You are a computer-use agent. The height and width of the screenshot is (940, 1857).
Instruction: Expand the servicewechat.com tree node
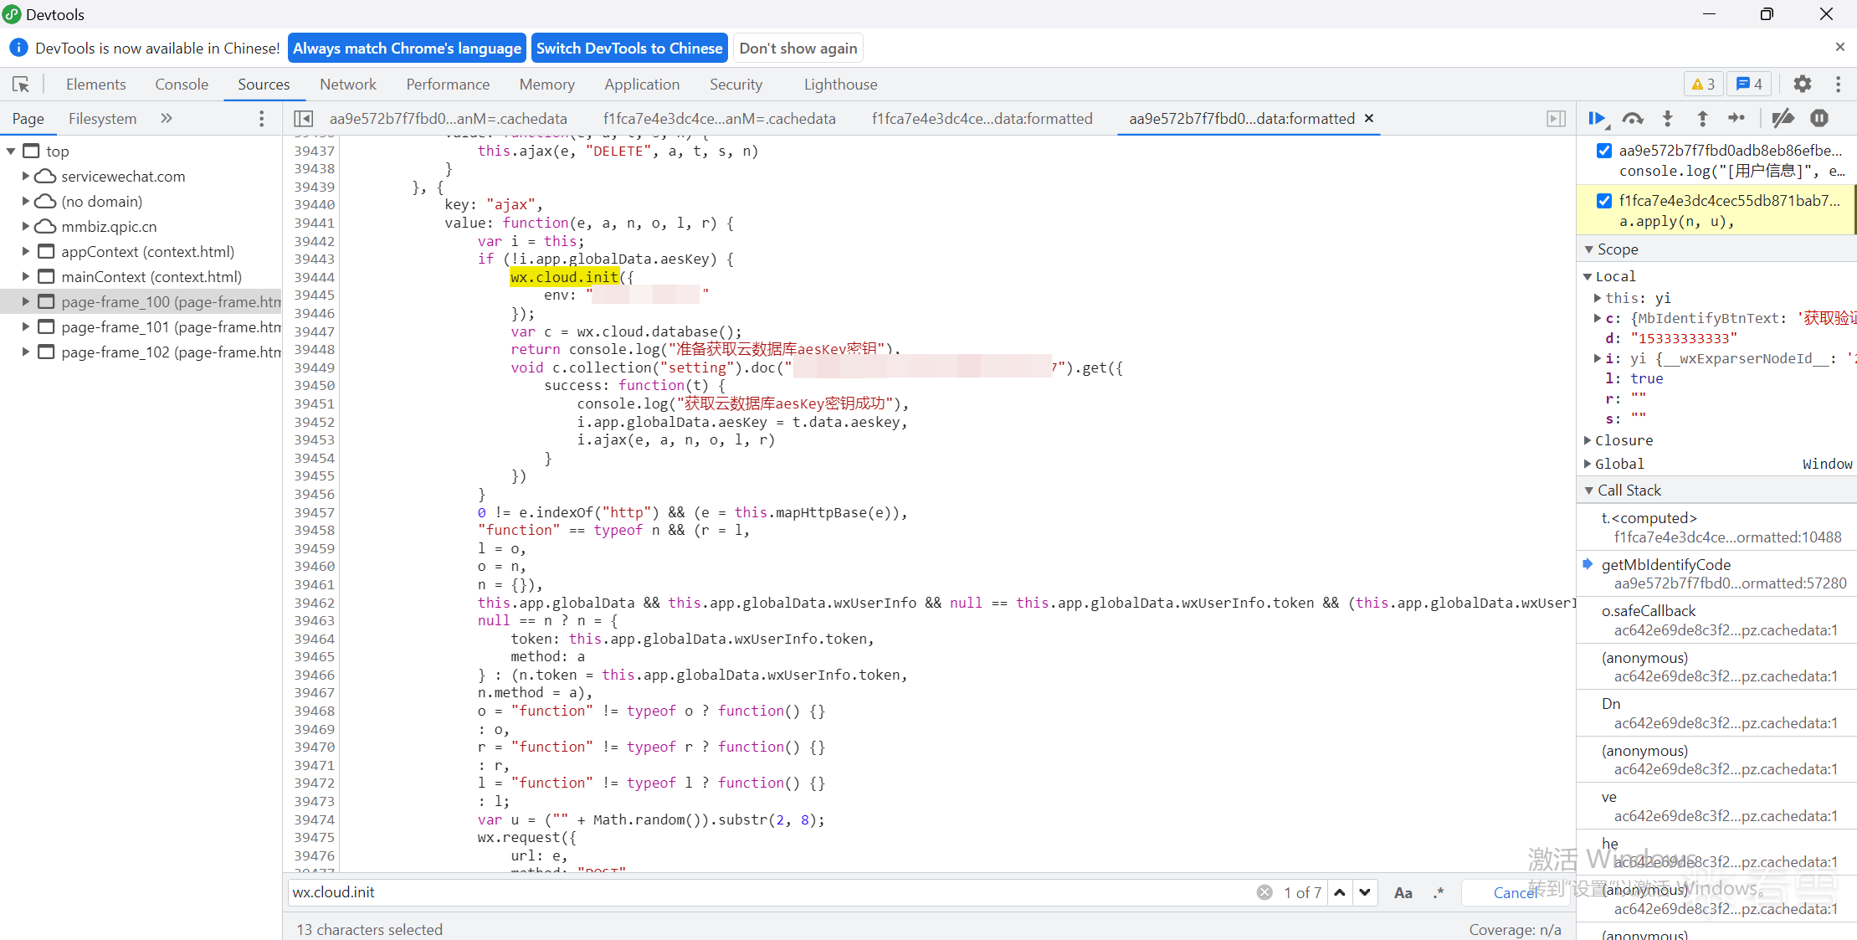click(x=26, y=177)
